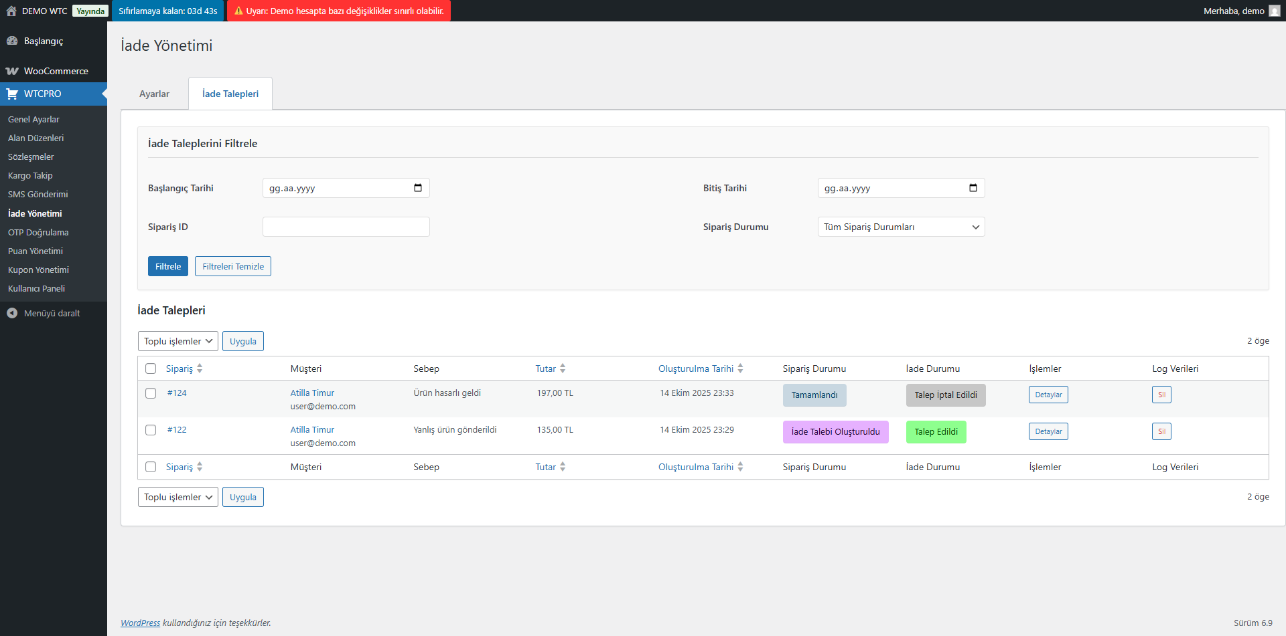Expand the Tüm Sipariş Durumları dropdown
Viewport: 1286px width, 636px height.
[901, 227]
